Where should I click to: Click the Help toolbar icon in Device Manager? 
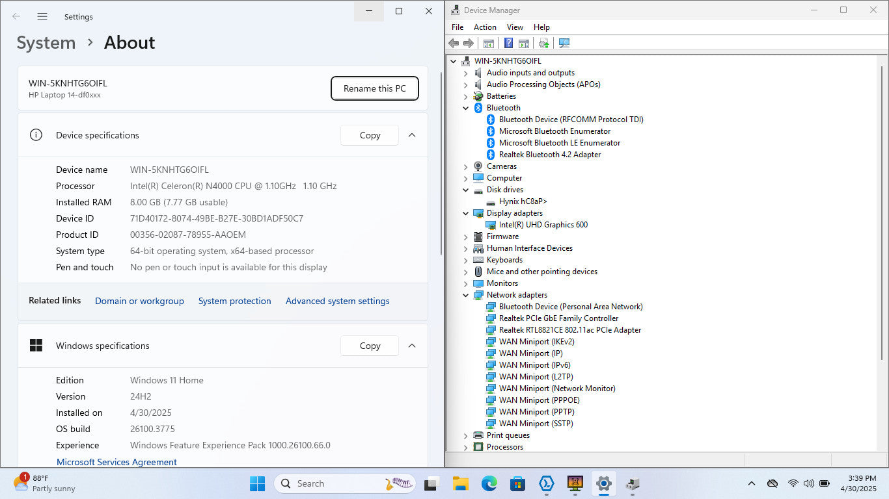click(509, 43)
